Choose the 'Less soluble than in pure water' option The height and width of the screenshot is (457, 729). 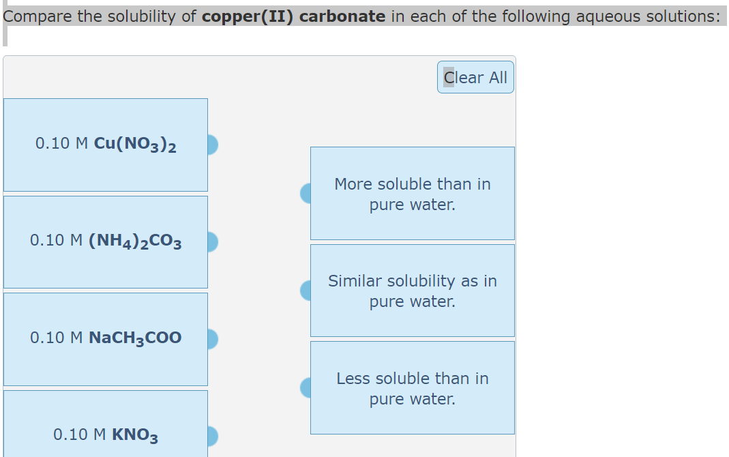(x=413, y=387)
